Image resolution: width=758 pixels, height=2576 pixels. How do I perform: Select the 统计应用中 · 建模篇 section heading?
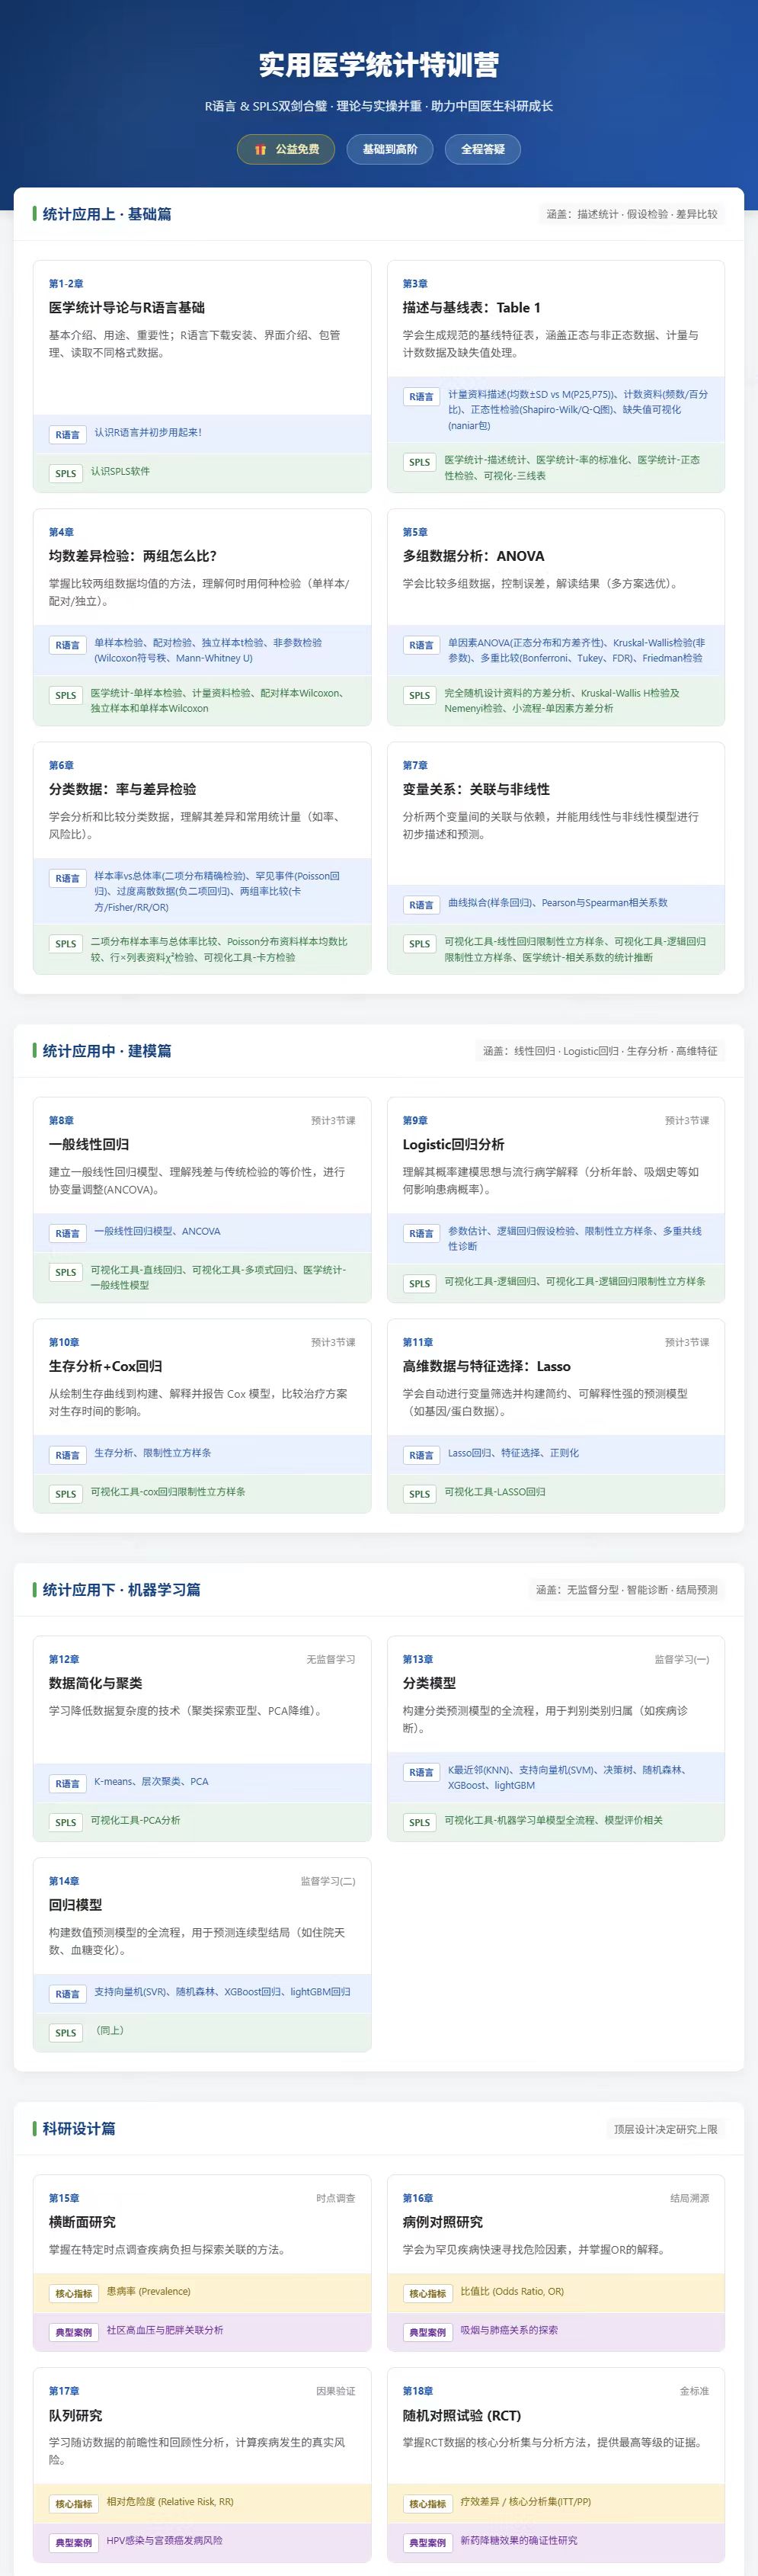coord(107,1051)
